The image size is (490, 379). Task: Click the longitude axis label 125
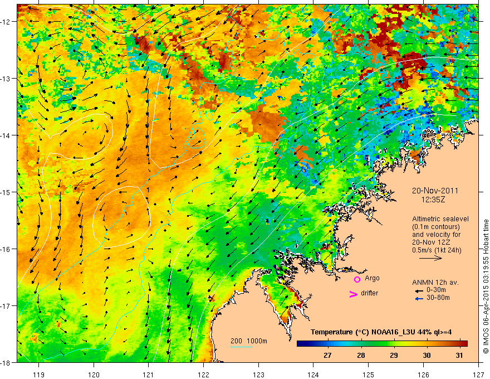click(369, 375)
